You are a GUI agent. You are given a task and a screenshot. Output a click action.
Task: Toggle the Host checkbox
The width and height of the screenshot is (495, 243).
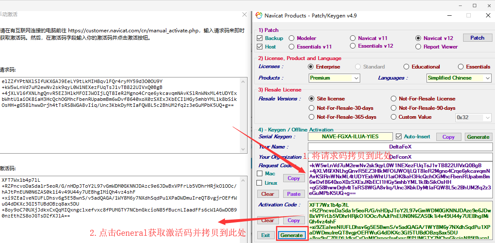260,47
